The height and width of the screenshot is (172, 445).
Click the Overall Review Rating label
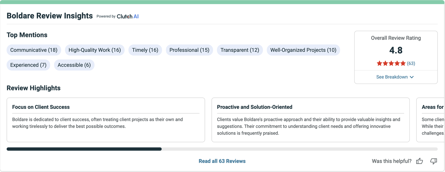[396, 38]
